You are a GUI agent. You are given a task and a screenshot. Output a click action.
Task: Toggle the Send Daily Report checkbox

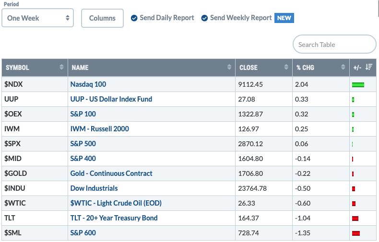134,18
